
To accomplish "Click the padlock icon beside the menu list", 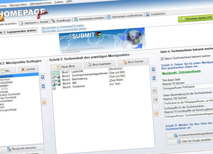I will (44, 102).
